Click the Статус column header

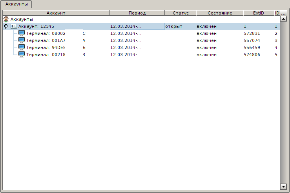click(x=181, y=13)
